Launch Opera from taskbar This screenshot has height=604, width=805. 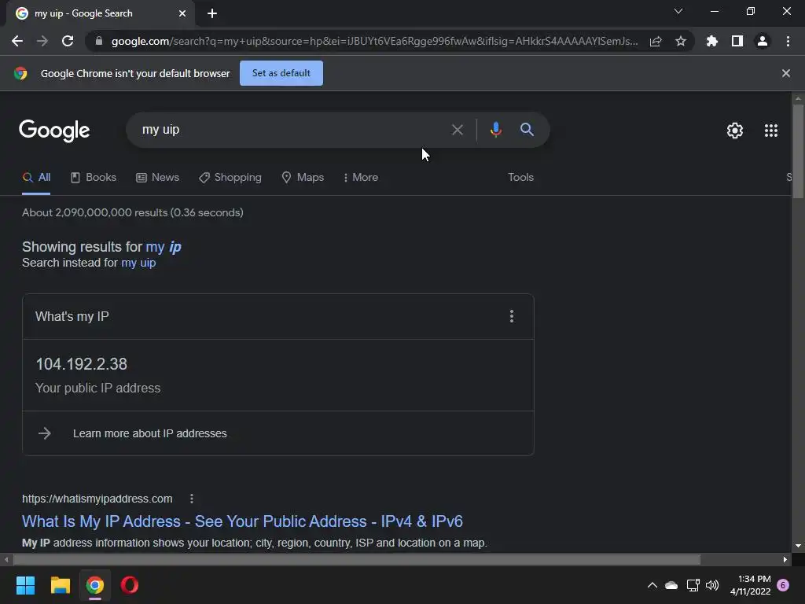coord(130,585)
